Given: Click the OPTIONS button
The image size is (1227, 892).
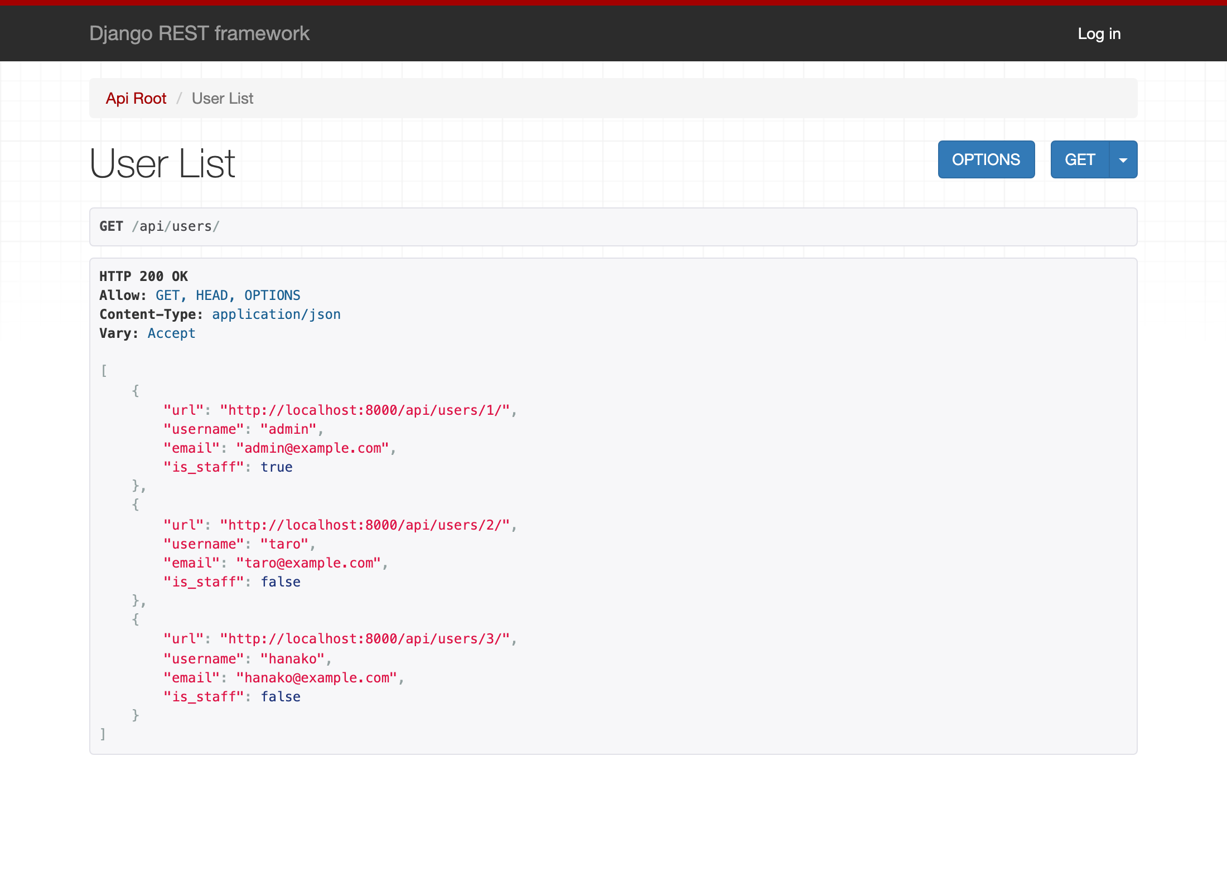Looking at the screenshot, I should point(986,160).
